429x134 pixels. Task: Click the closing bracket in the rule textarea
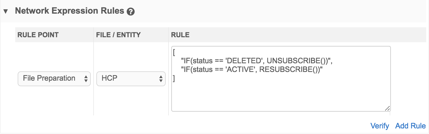tap(174, 79)
